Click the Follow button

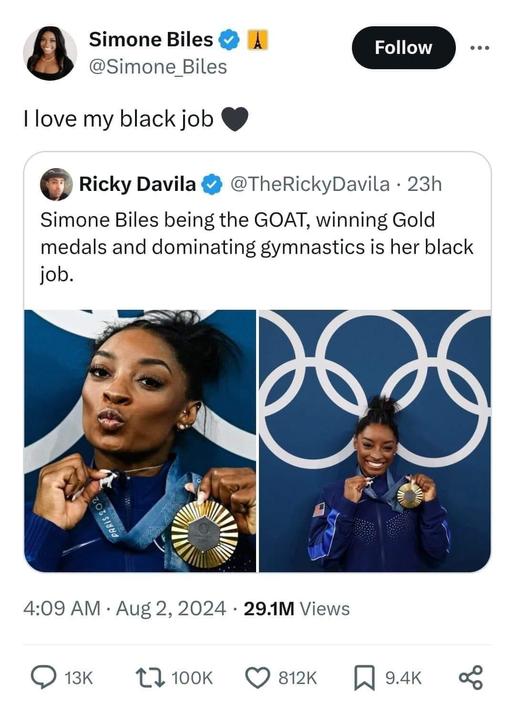[x=403, y=47]
